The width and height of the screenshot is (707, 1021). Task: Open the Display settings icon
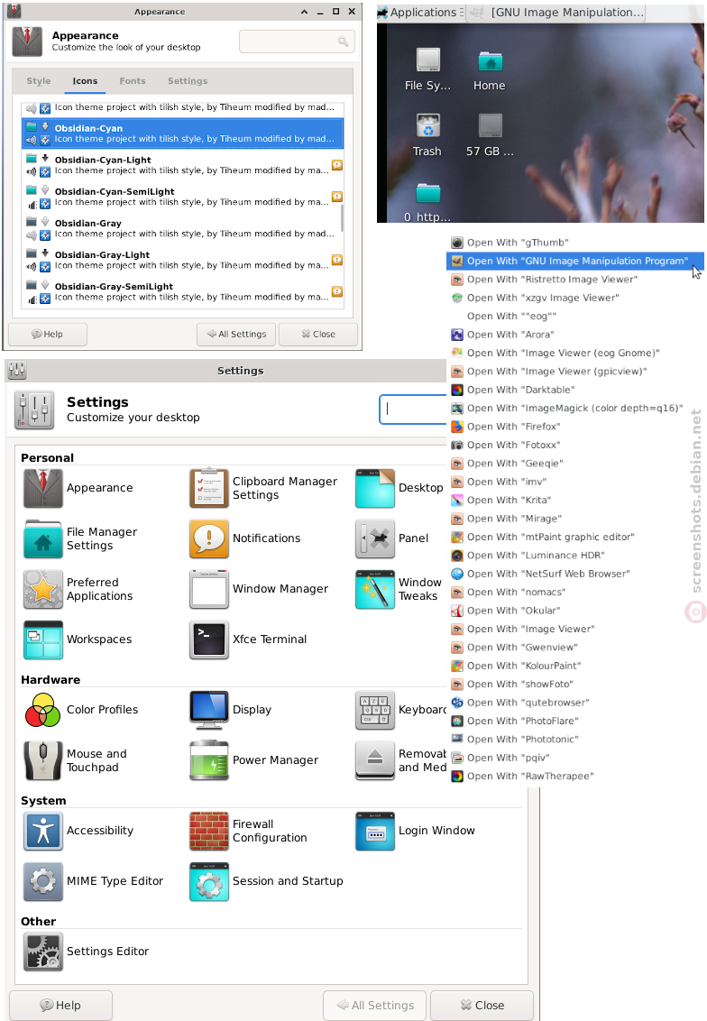click(209, 710)
